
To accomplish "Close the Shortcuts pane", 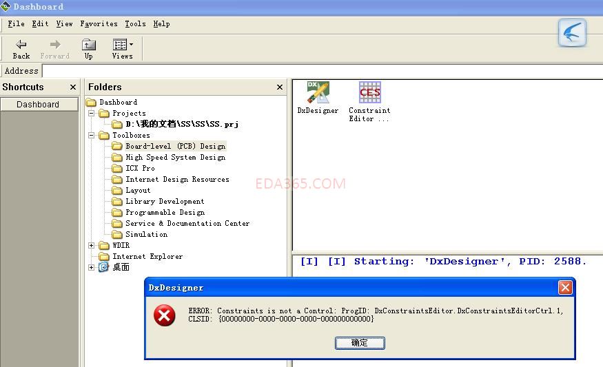I will 73,87.
